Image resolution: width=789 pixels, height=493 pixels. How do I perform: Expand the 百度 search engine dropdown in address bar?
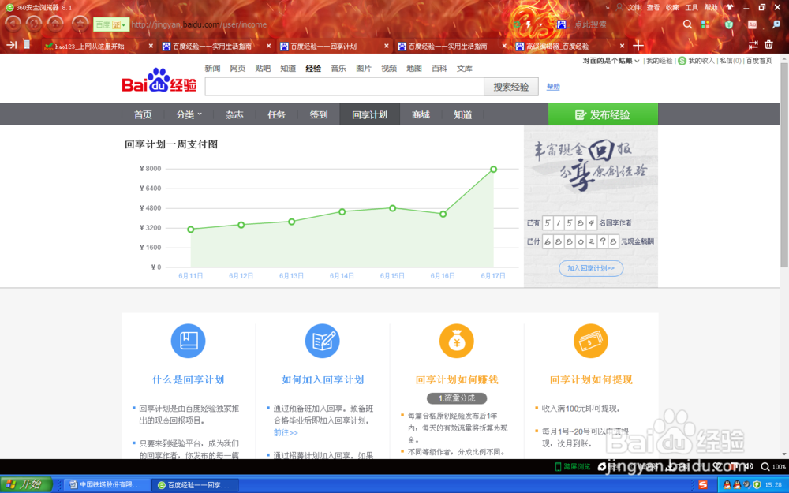(112, 24)
